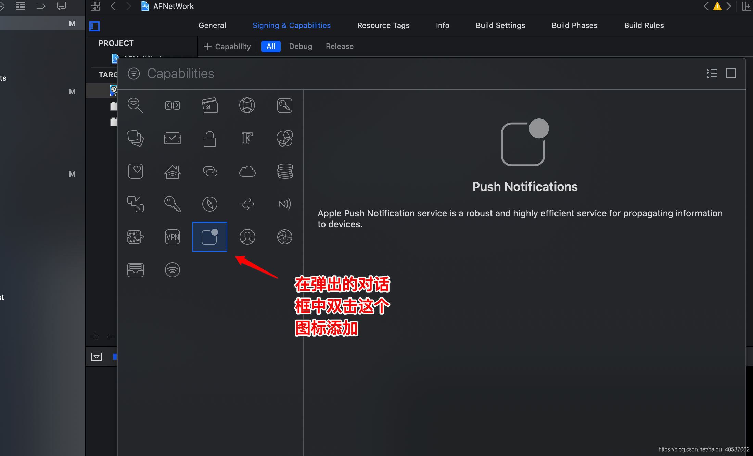
Task: Toggle the capabilities detail pane view
Action: [x=731, y=73]
